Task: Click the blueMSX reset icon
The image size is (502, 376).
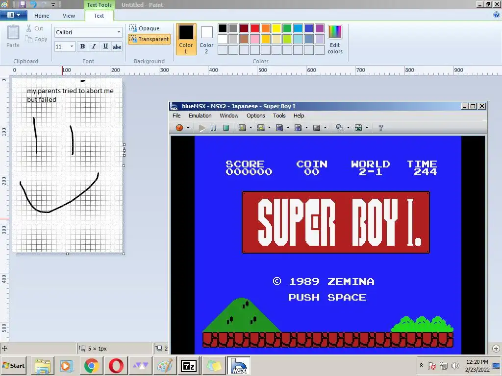Action: click(179, 128)
